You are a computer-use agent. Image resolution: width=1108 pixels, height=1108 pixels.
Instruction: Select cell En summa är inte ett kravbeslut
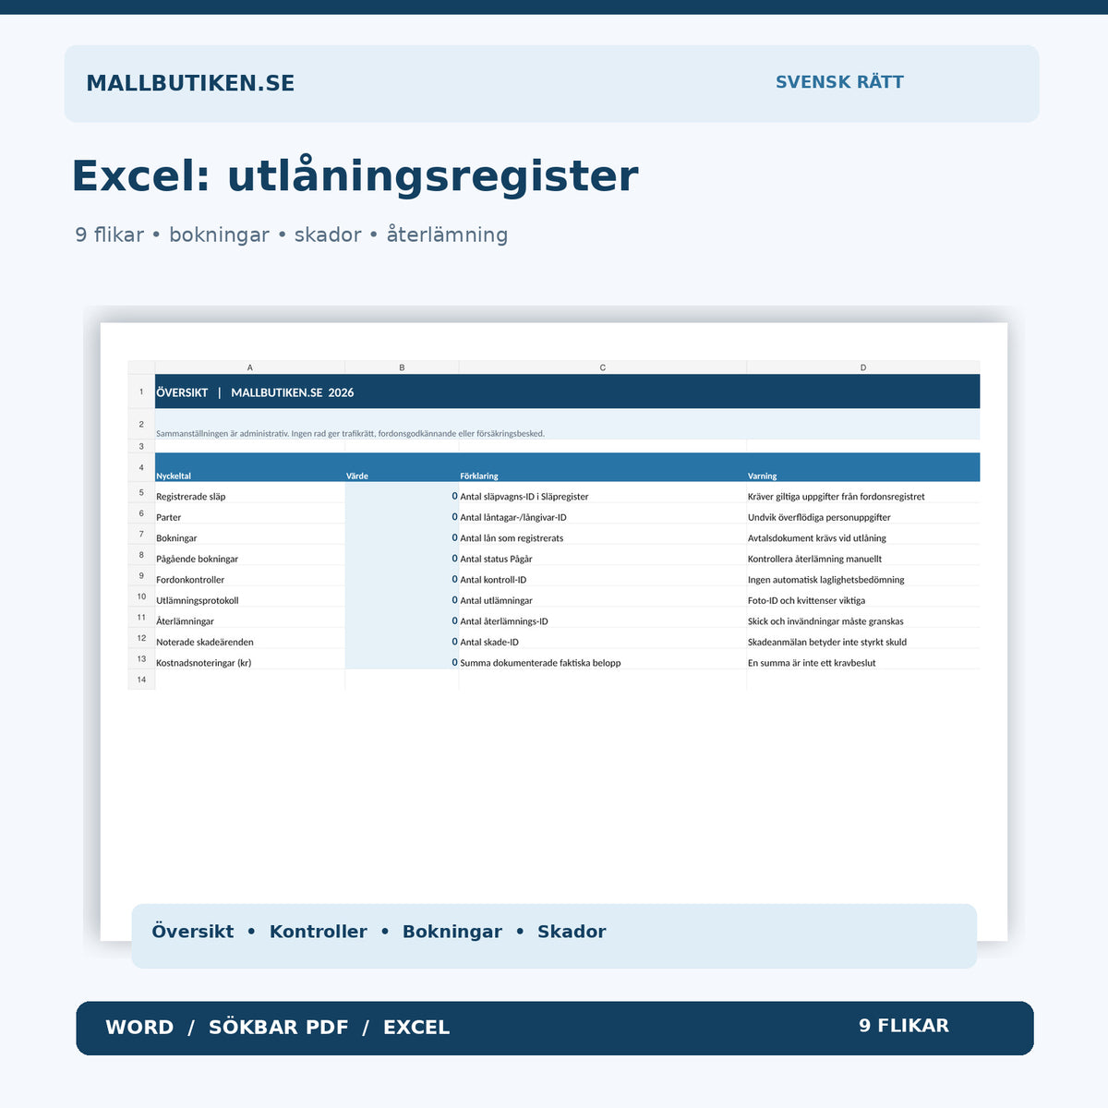(x=863, y=659)
